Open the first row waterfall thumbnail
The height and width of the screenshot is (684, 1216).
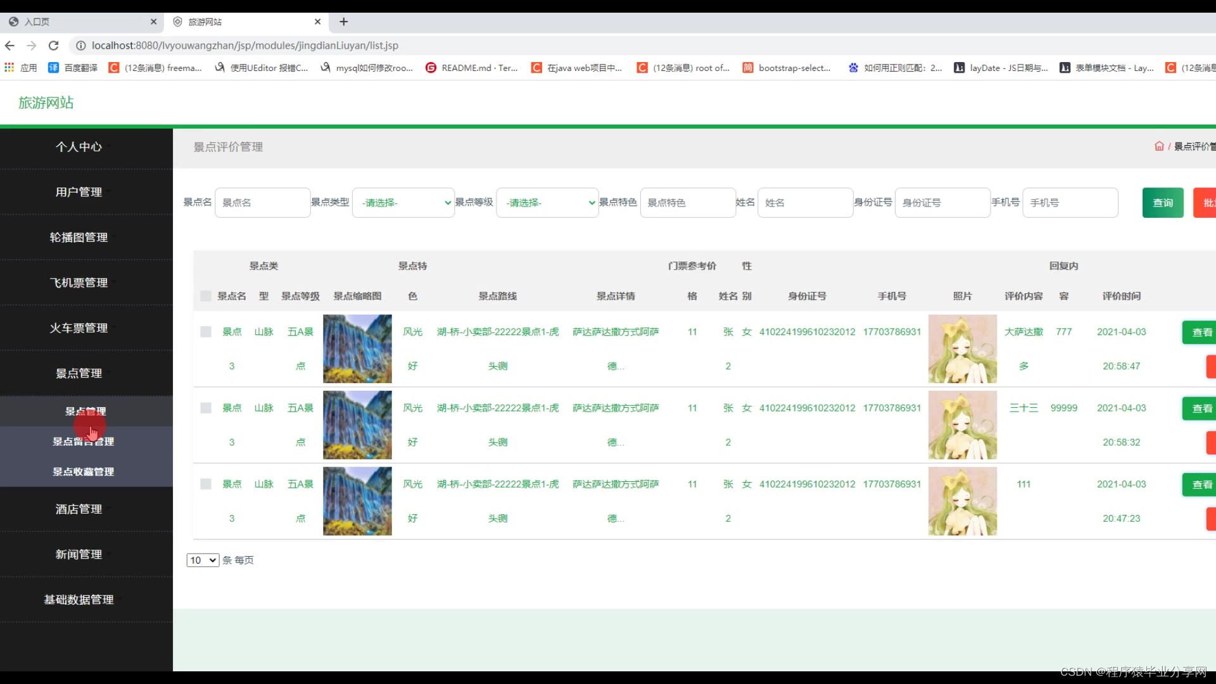click(357, 349)
